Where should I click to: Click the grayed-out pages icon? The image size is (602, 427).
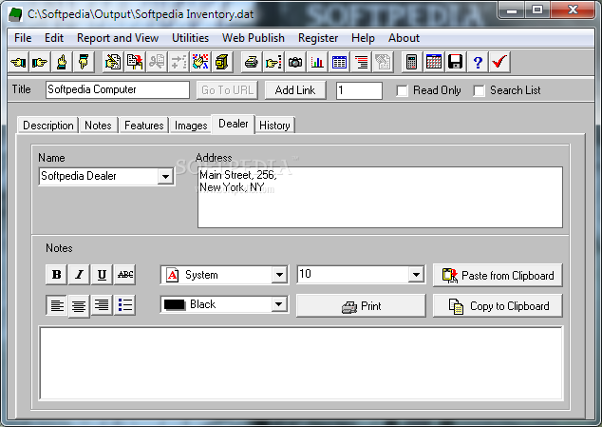pos(383,62)
